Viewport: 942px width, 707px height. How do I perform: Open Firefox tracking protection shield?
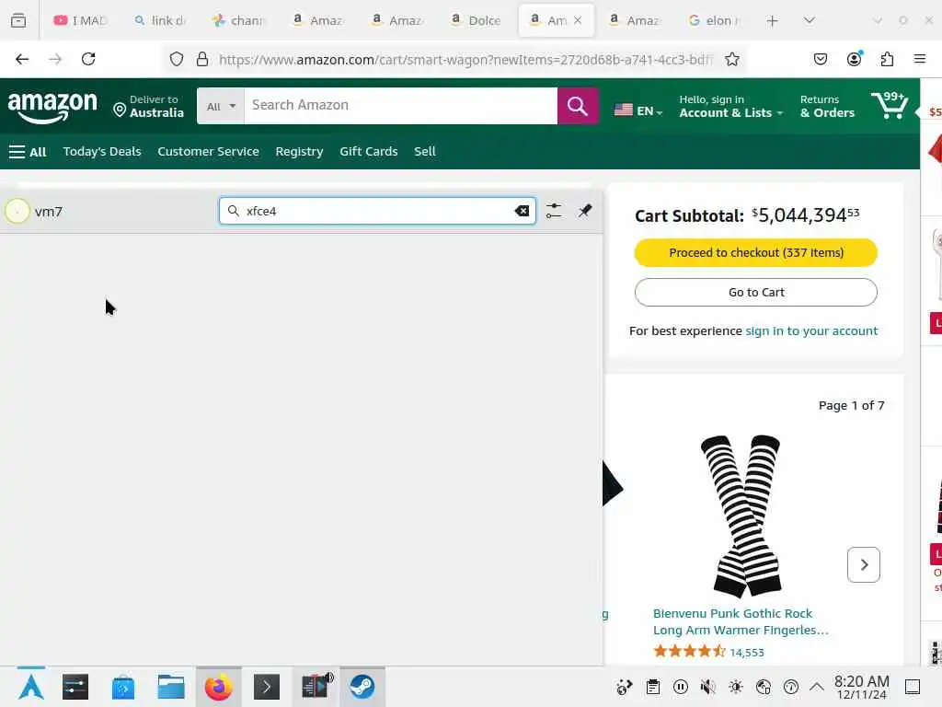[x=176, y=59]
